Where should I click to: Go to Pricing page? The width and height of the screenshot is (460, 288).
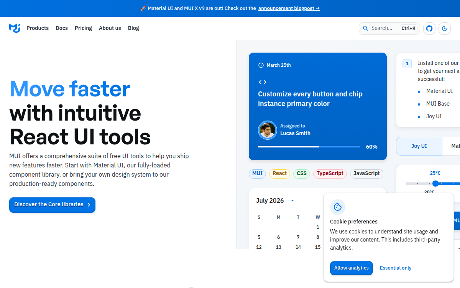83,28
